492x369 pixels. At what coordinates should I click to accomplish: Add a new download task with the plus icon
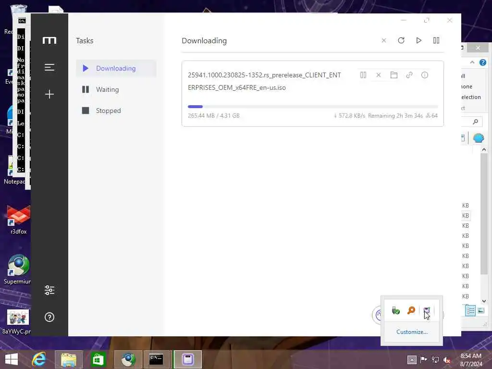click(x=49, y=94)
